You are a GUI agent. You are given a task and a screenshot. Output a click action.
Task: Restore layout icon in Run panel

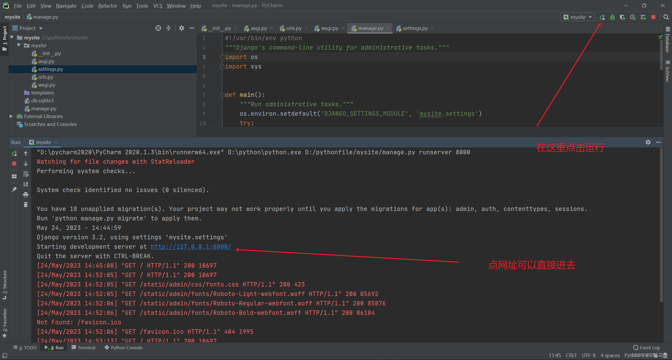14,176
